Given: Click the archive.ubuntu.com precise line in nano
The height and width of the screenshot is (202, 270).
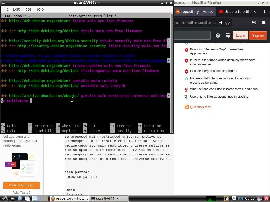Looking at the screenshot, I should 85,96.
